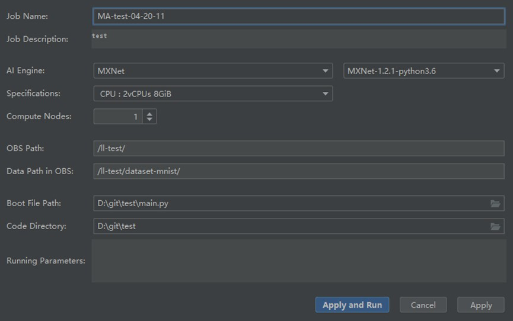Click the Compute Nodes number field
The image size is (513, 321).
tap(117, 117)
